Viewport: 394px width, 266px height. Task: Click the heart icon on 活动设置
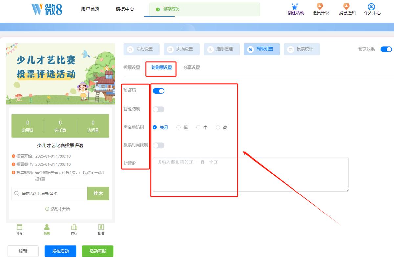coord(130,50)
